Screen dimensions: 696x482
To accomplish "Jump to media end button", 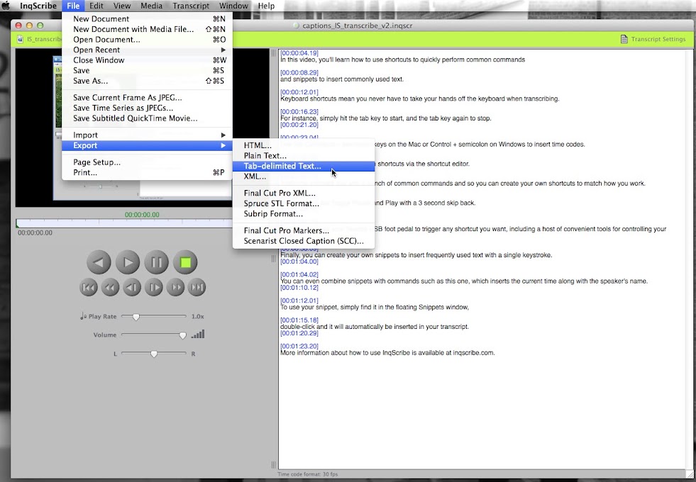I will click(x=197, y=287).
